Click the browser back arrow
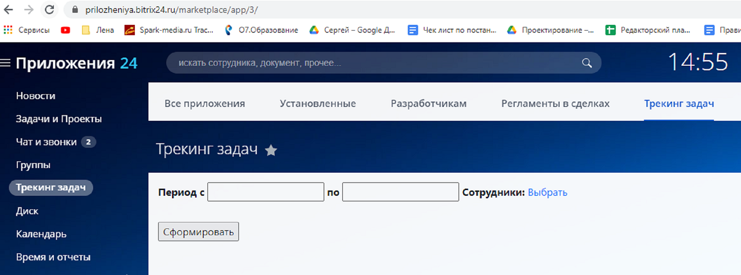This screenshot has height=275, width=741. click(8, 10)
